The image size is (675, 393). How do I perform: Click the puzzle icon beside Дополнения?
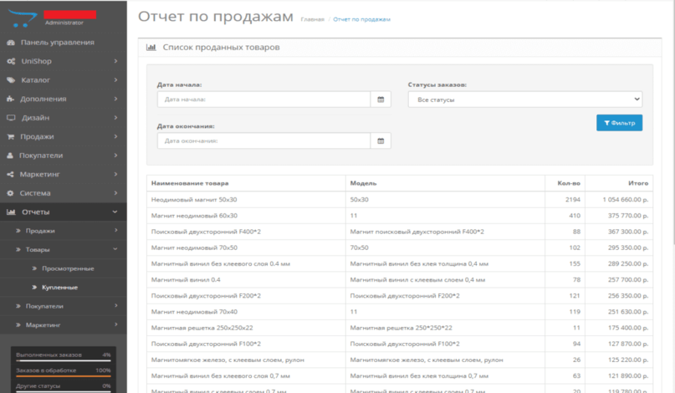coord(10,99)
